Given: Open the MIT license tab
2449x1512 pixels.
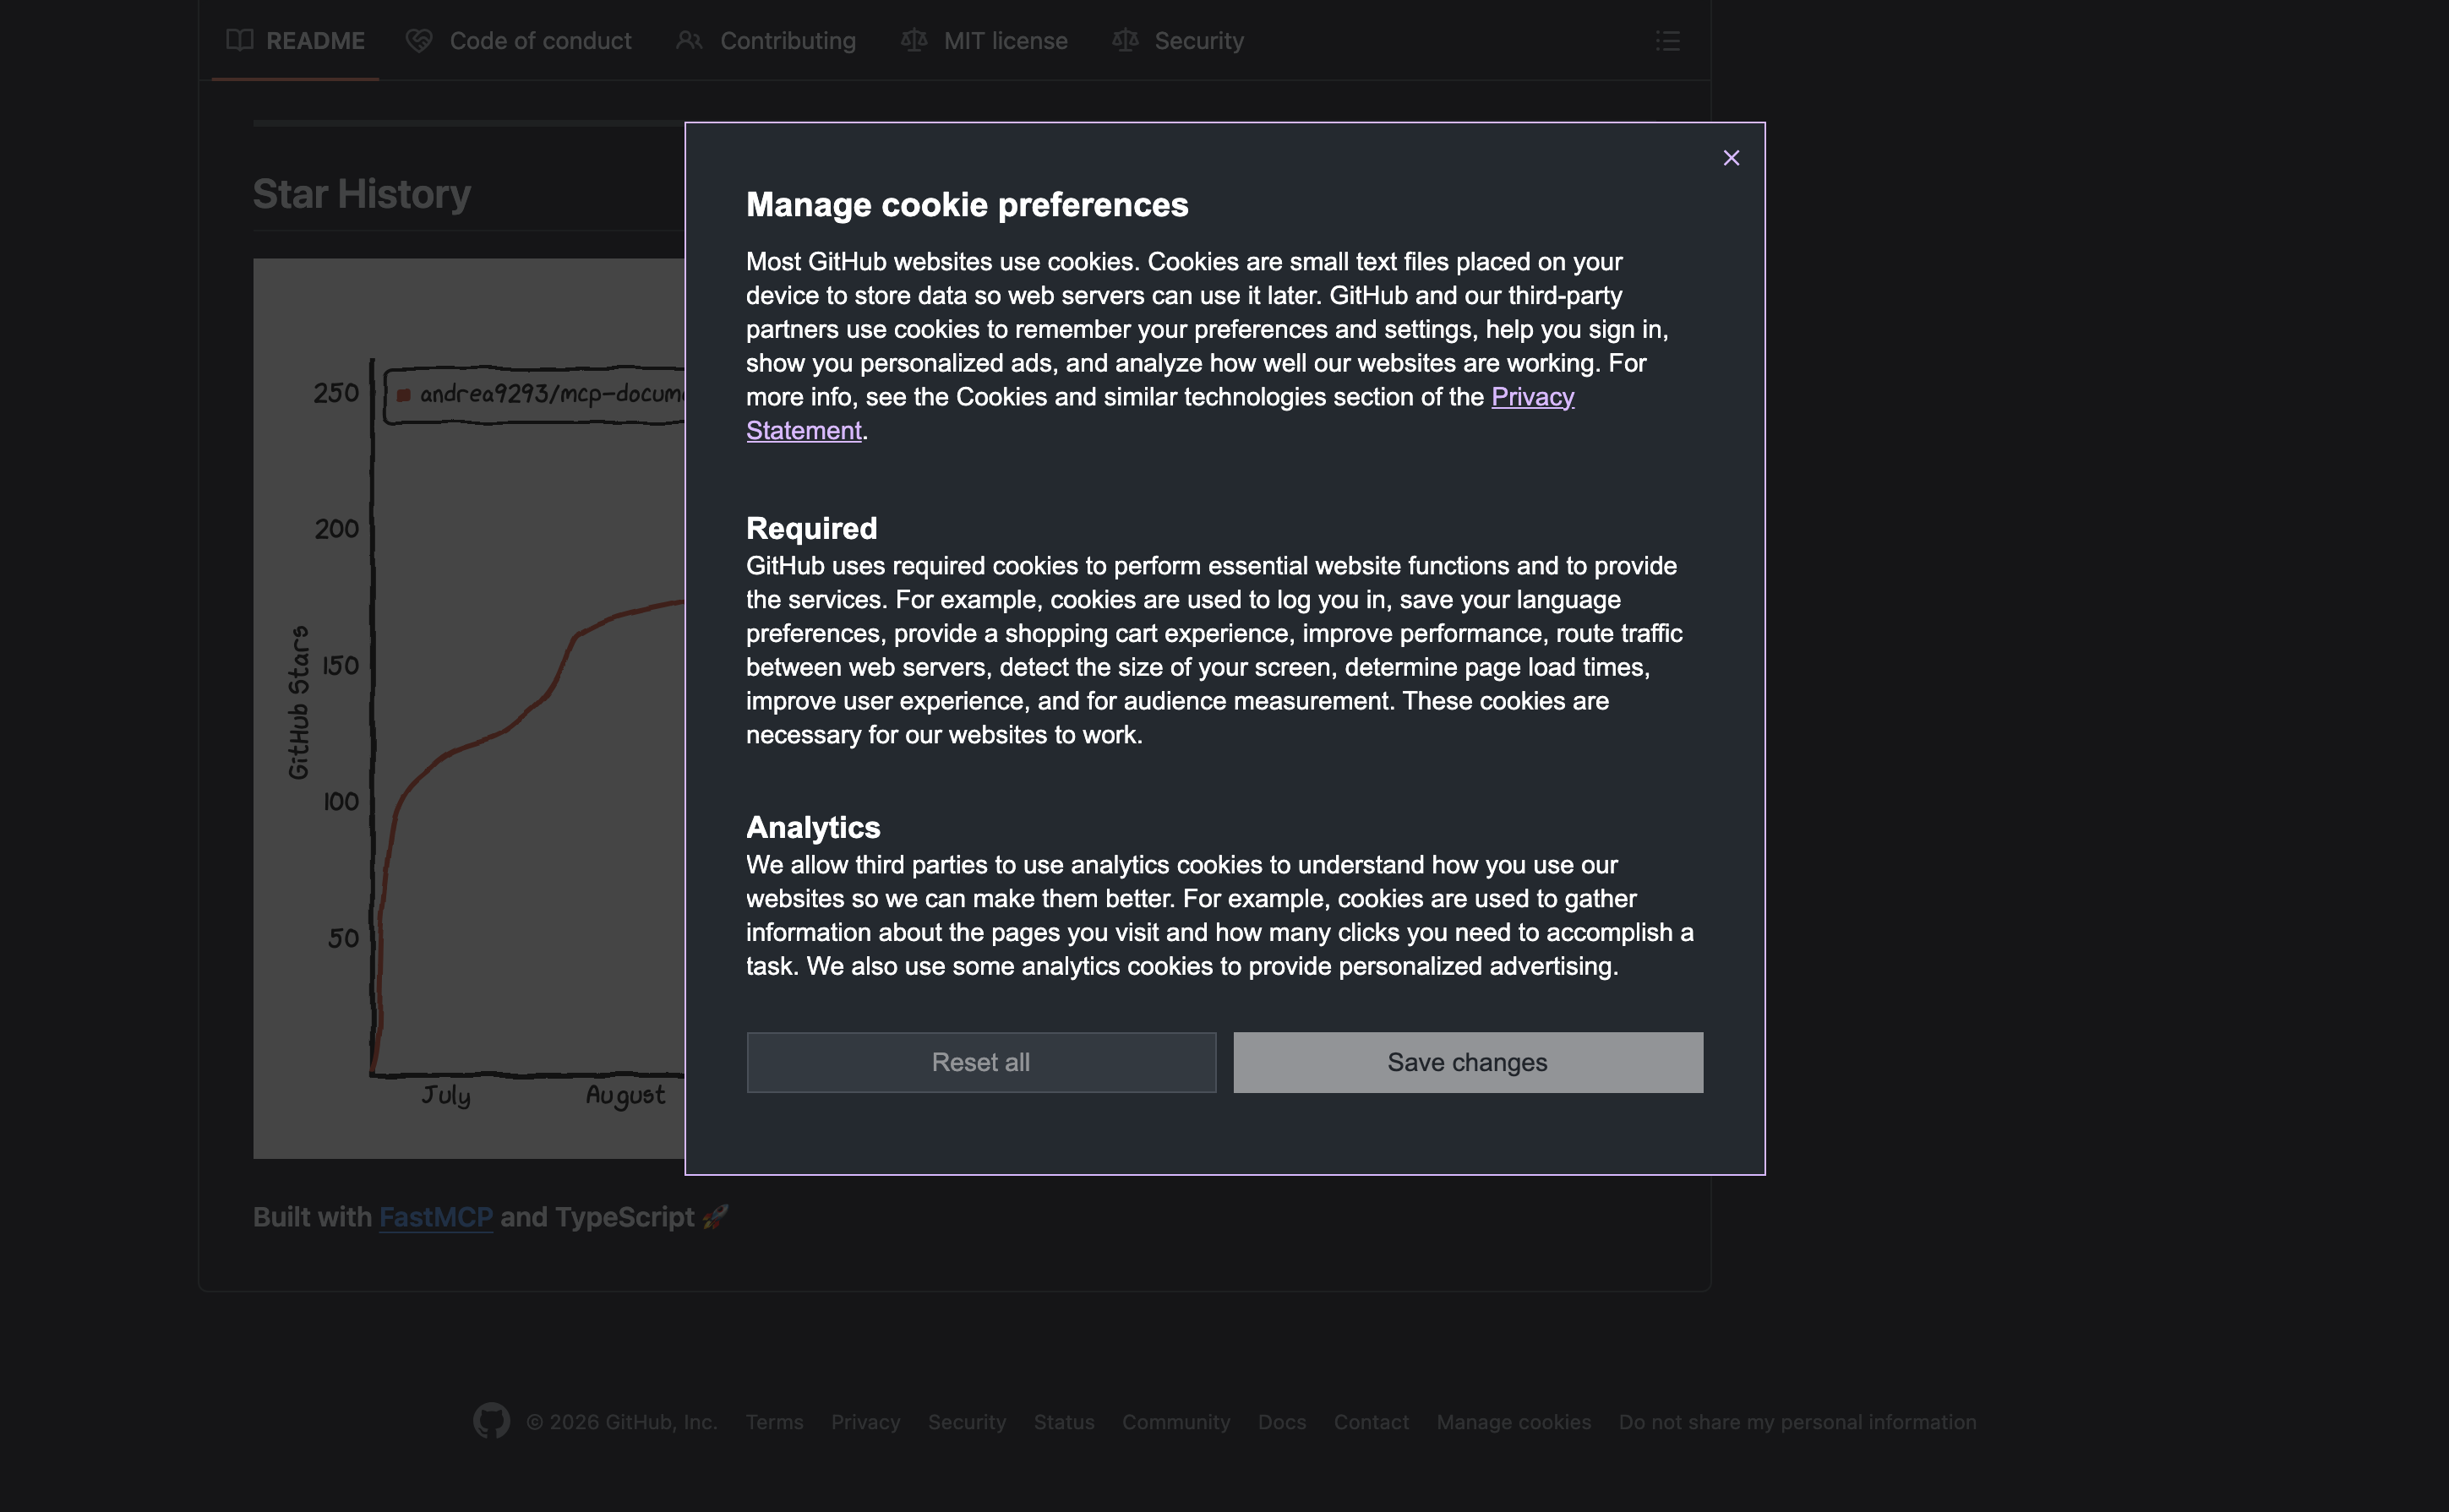Looking at the screenshot, I should pos(985,41).
